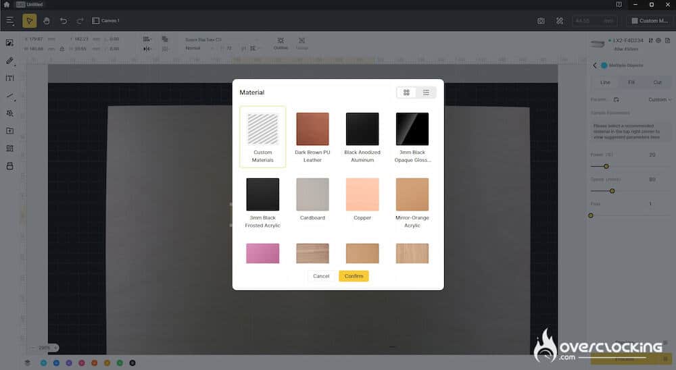The image size is (676, 370).
Task: Undo the last action
Action: point(64,21)
